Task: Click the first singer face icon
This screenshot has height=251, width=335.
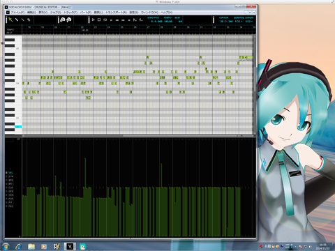Action: point(62,20)
